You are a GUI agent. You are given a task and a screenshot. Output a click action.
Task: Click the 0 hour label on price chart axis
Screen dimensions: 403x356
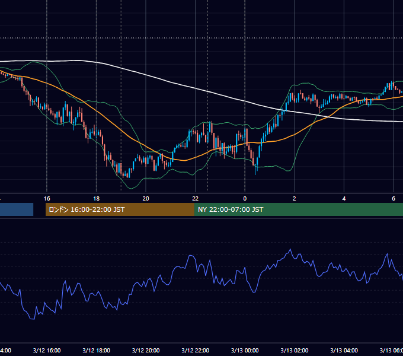(x=245, y=199)
